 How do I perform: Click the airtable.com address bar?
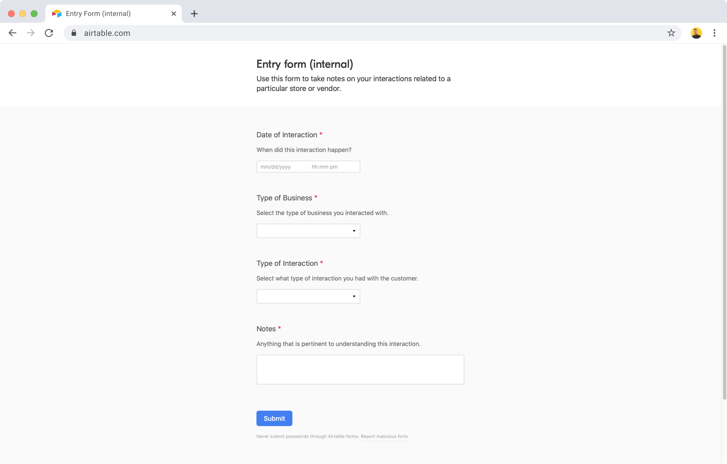click(362, 33)
